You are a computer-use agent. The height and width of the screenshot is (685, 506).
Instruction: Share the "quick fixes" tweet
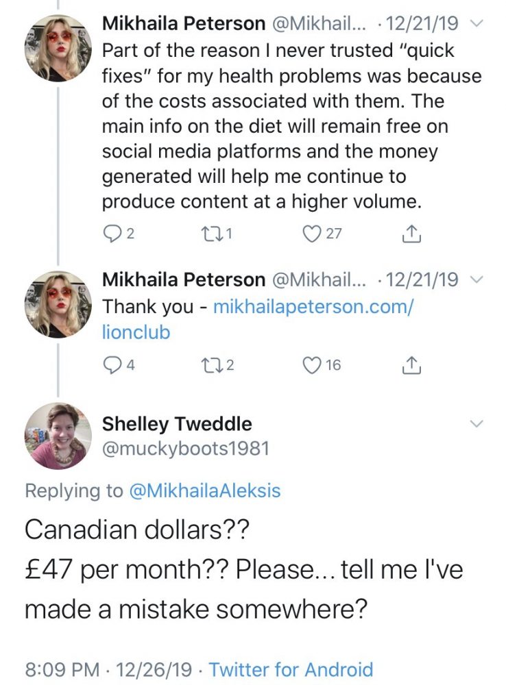pyautogui.click(x=411, y=234)
